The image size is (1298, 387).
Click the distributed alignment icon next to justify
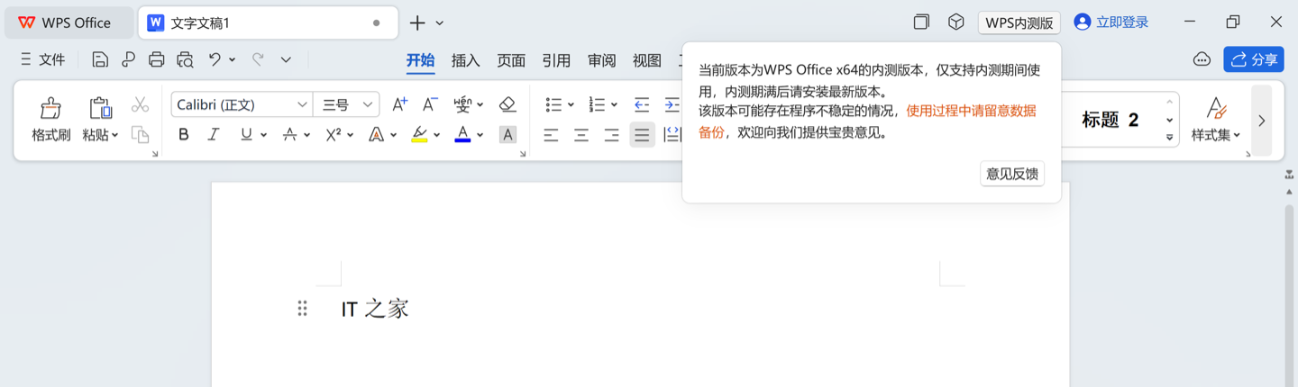(672, 135)
